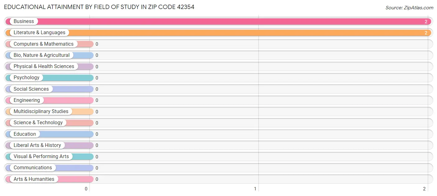The width and height of the screenshot is (437, 196).
Task: Click the 0 value beside Psychology
Action: [x=97, y=78]
